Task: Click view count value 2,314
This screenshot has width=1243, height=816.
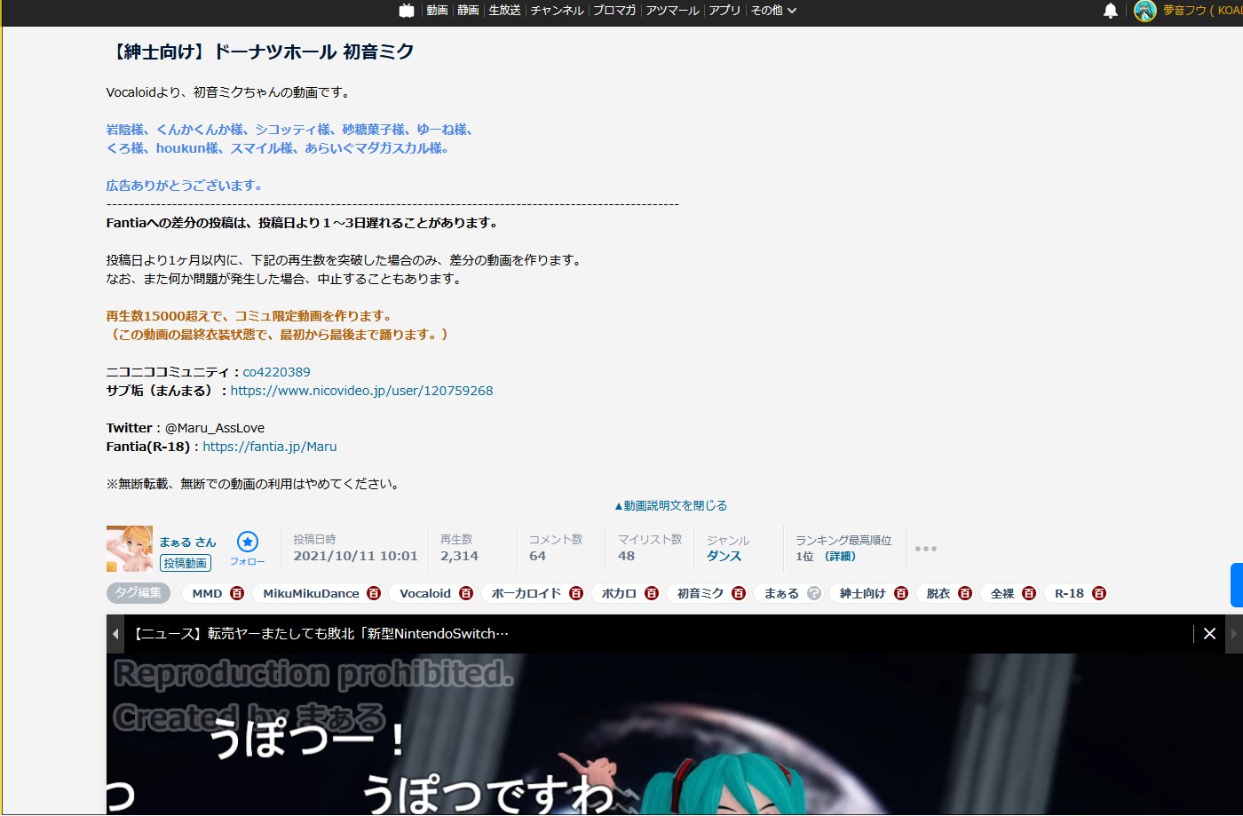Action: coord(459,556)
